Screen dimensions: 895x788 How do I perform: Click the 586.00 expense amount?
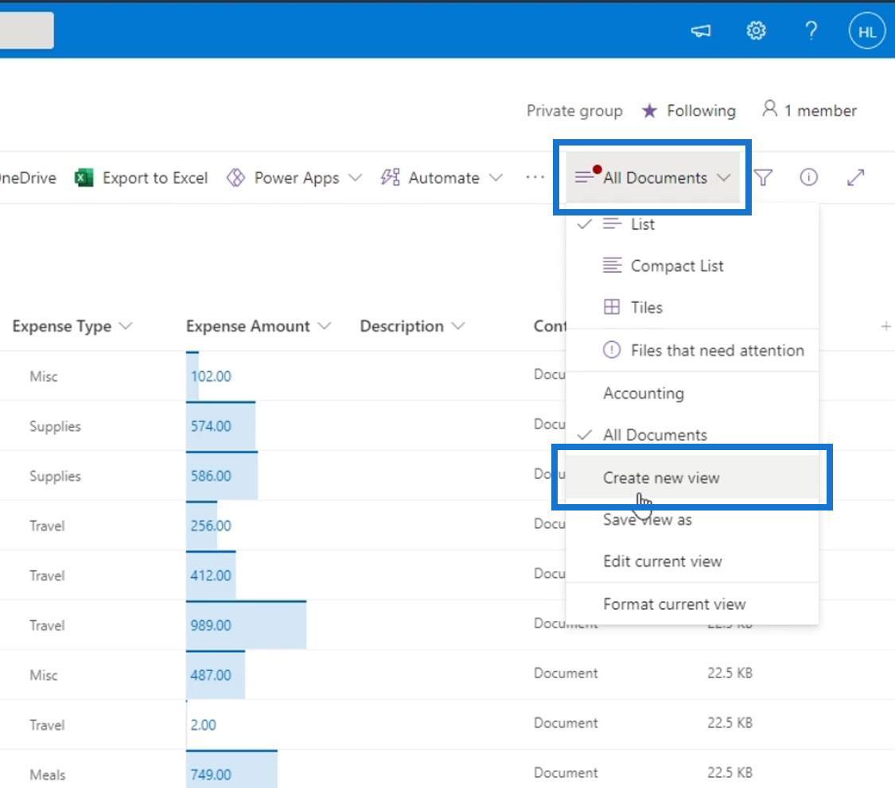211,476
